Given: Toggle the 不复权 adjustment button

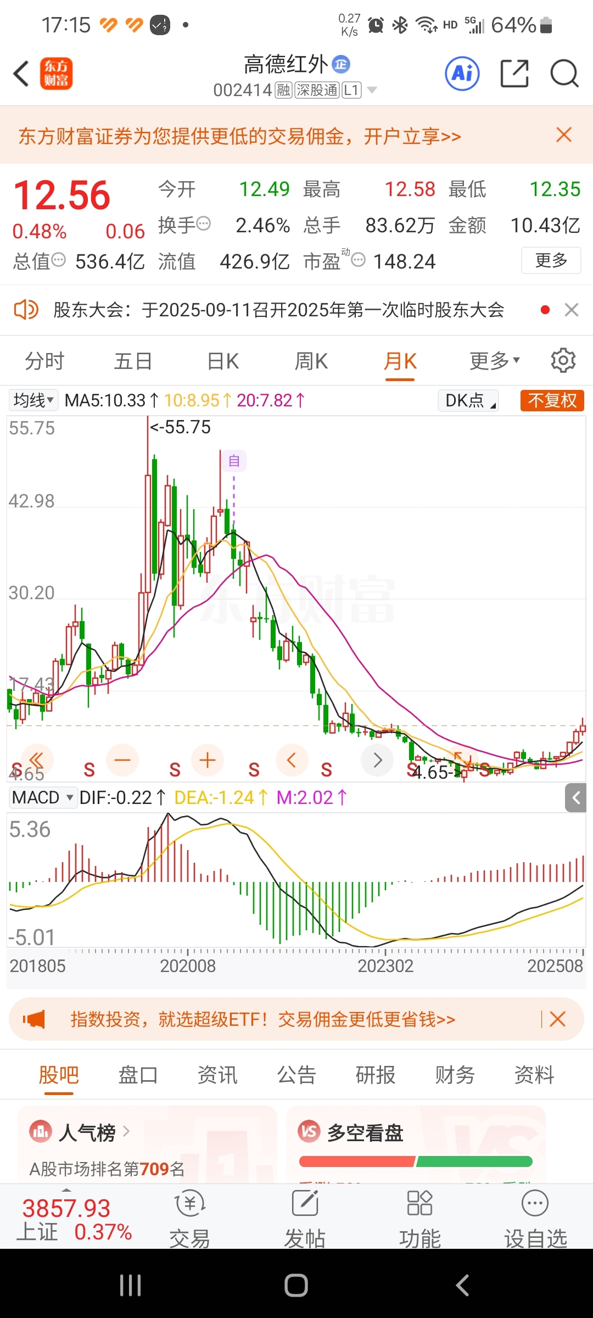Looking at the screenshot, I should tap(552, 400).
